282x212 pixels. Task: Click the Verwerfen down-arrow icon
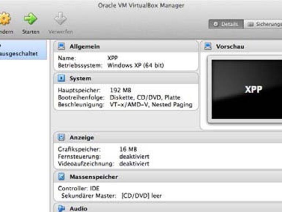point(60,19)
